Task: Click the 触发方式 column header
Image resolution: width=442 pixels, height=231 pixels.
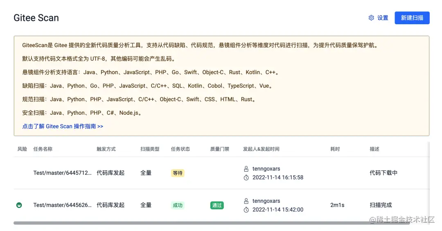Action: point(106,149)
